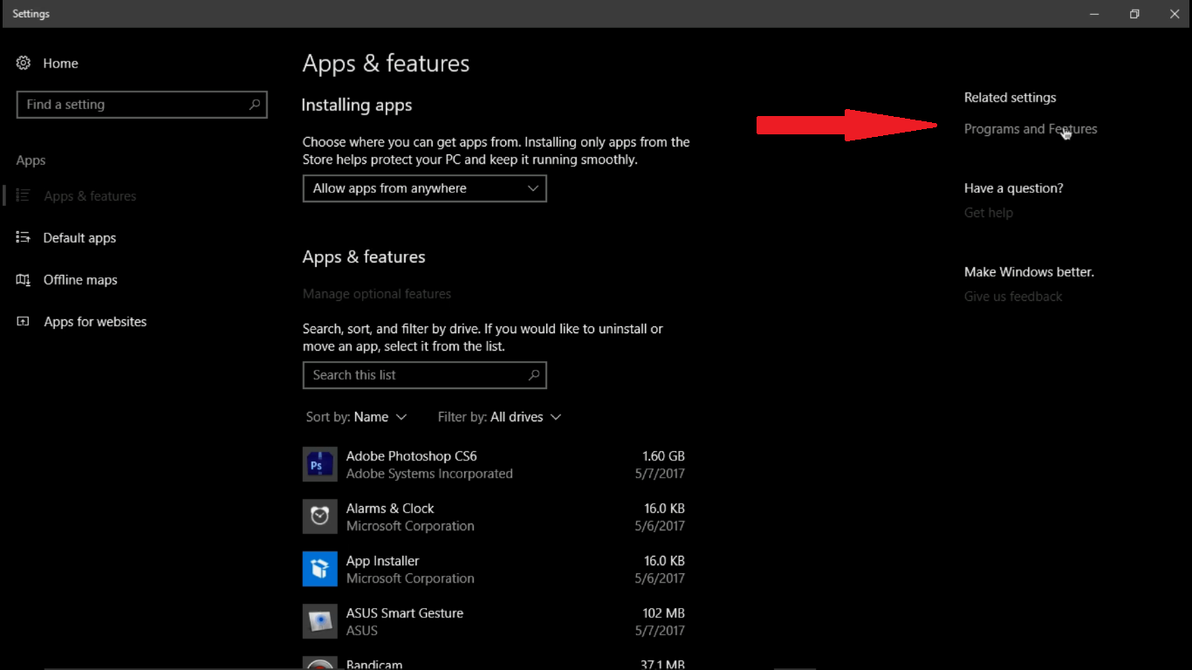Click Adobe Systems Incorporated publisher text
This screenshot has width=1192, height=670.
click(429, 474)
